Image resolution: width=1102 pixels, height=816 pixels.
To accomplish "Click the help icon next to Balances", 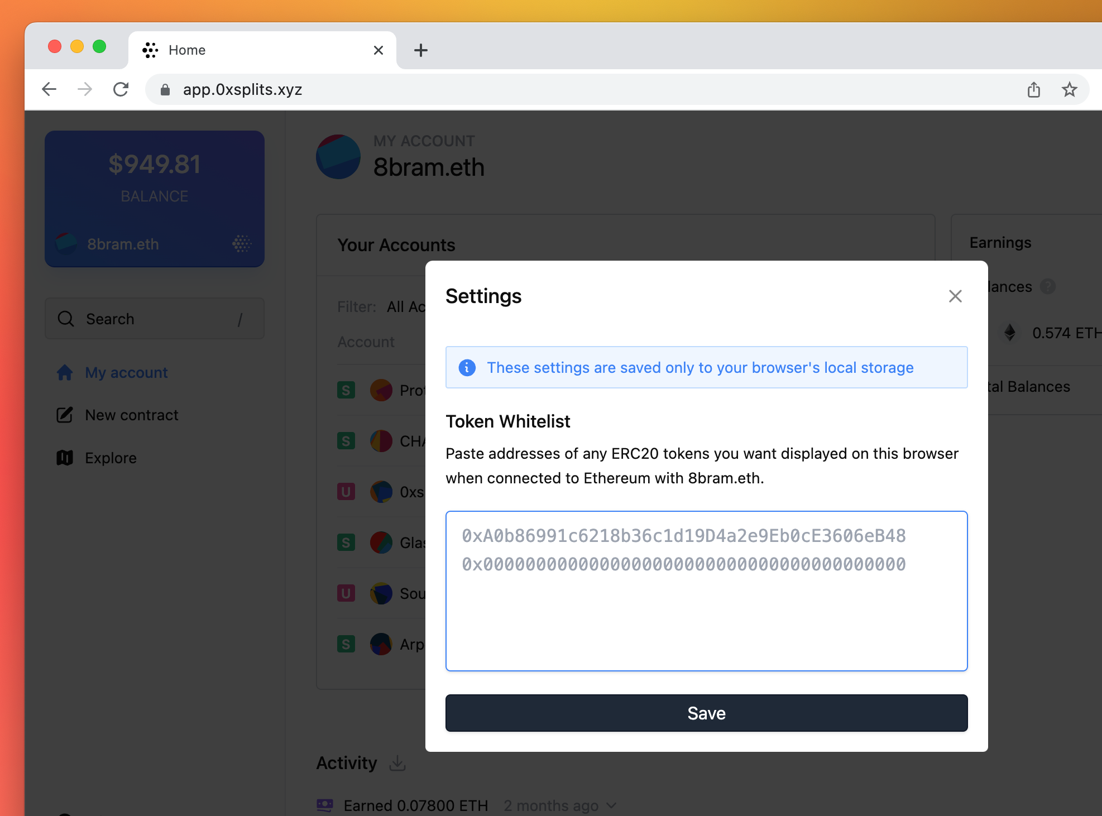I will [x=1048, y=286].
